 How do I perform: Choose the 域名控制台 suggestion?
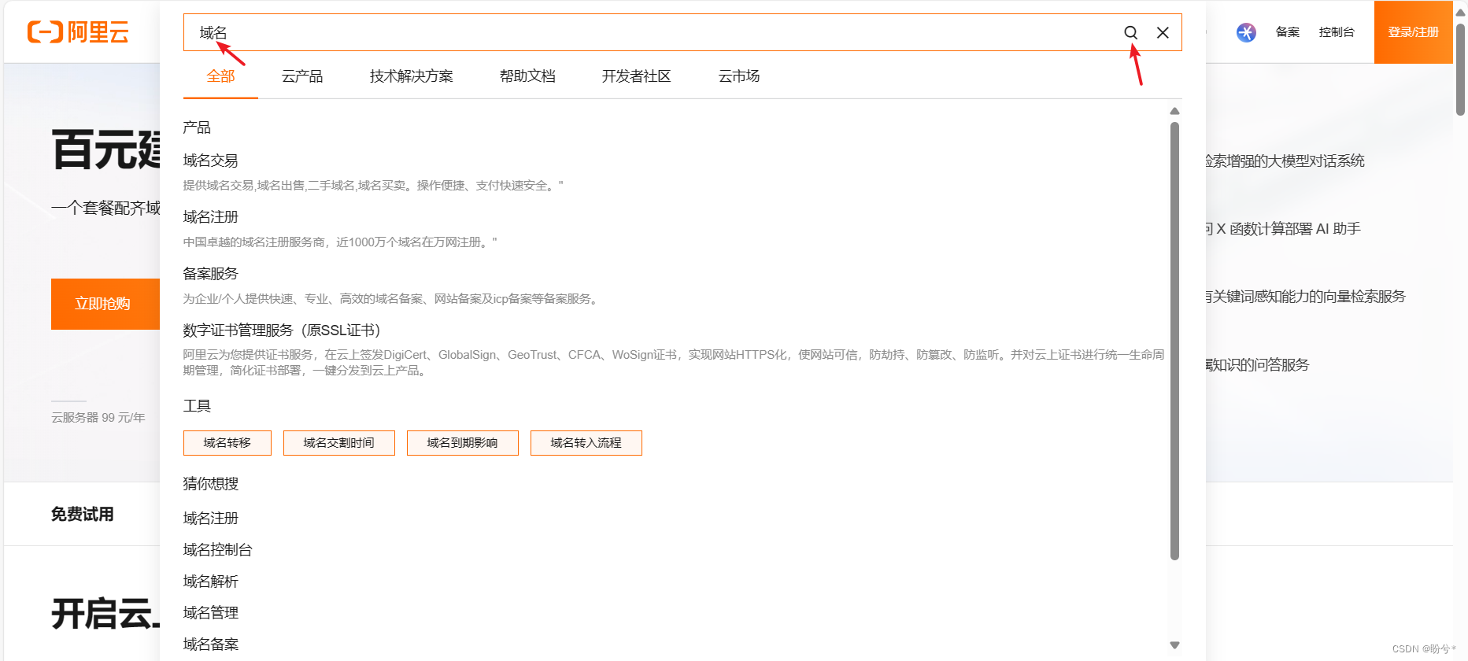pyautogui.click(x=218, y=550)
